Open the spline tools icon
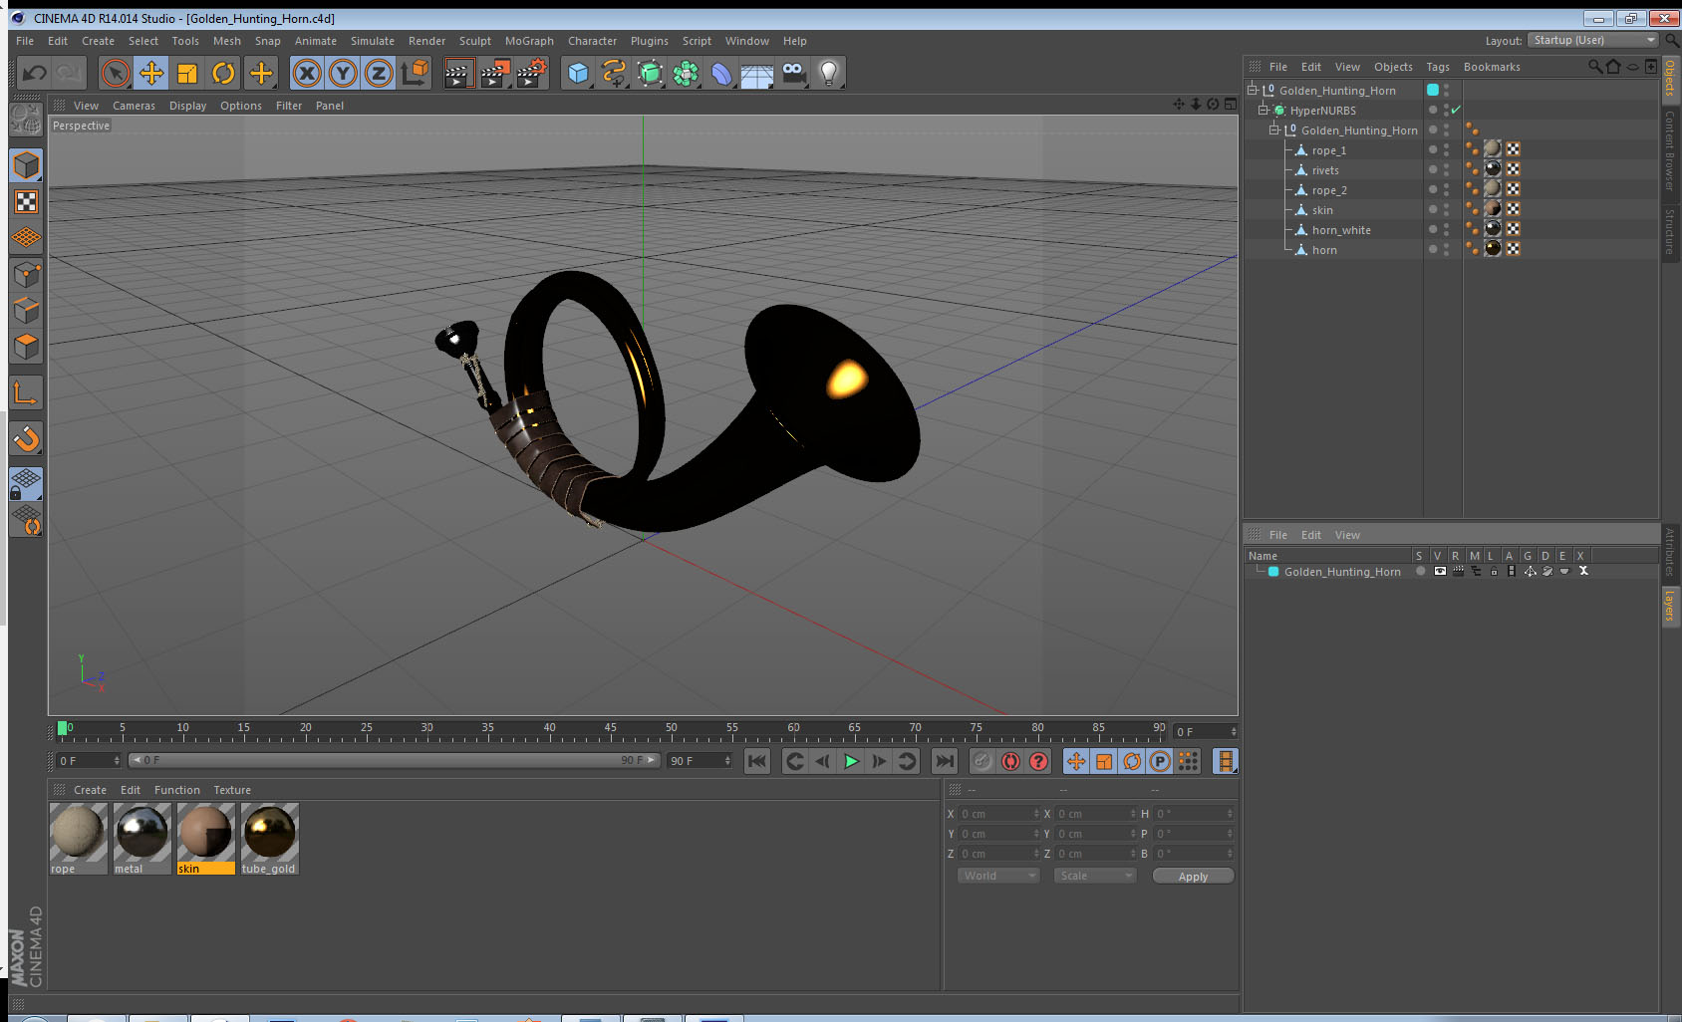 point(614,73)
